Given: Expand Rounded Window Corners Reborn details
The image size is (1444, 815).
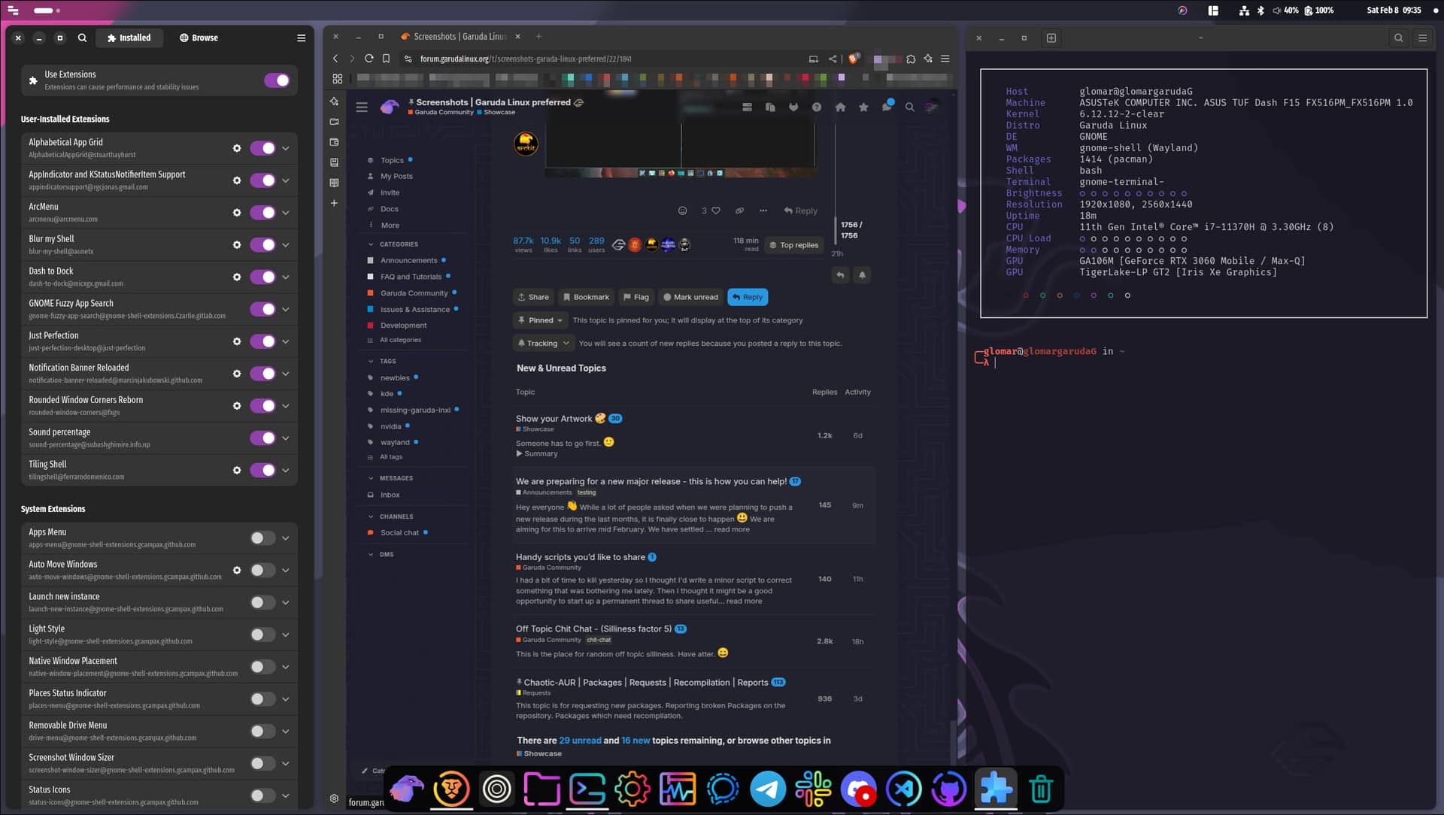Looking at the screenshot, I should pyautogui.click(x=286, y=406).
